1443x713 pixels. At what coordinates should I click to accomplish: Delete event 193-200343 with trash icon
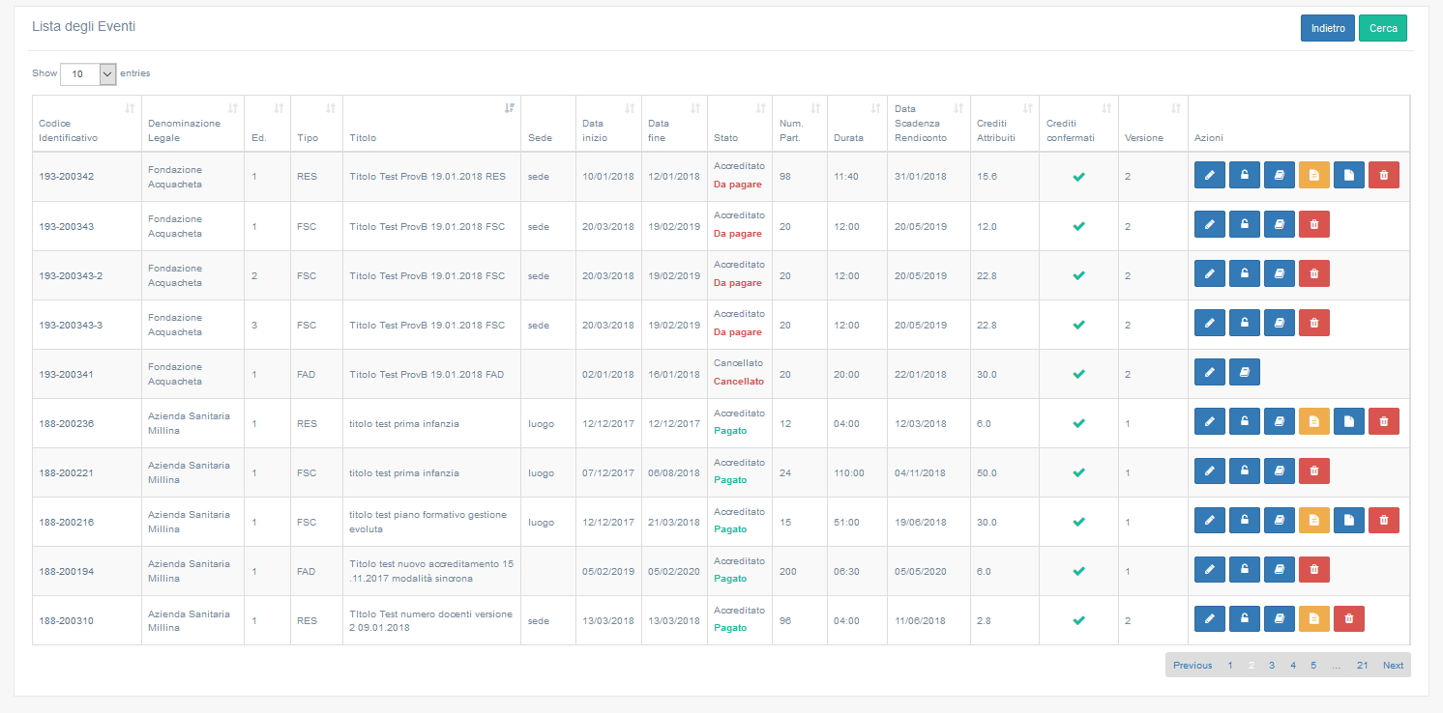point(1314,224)
